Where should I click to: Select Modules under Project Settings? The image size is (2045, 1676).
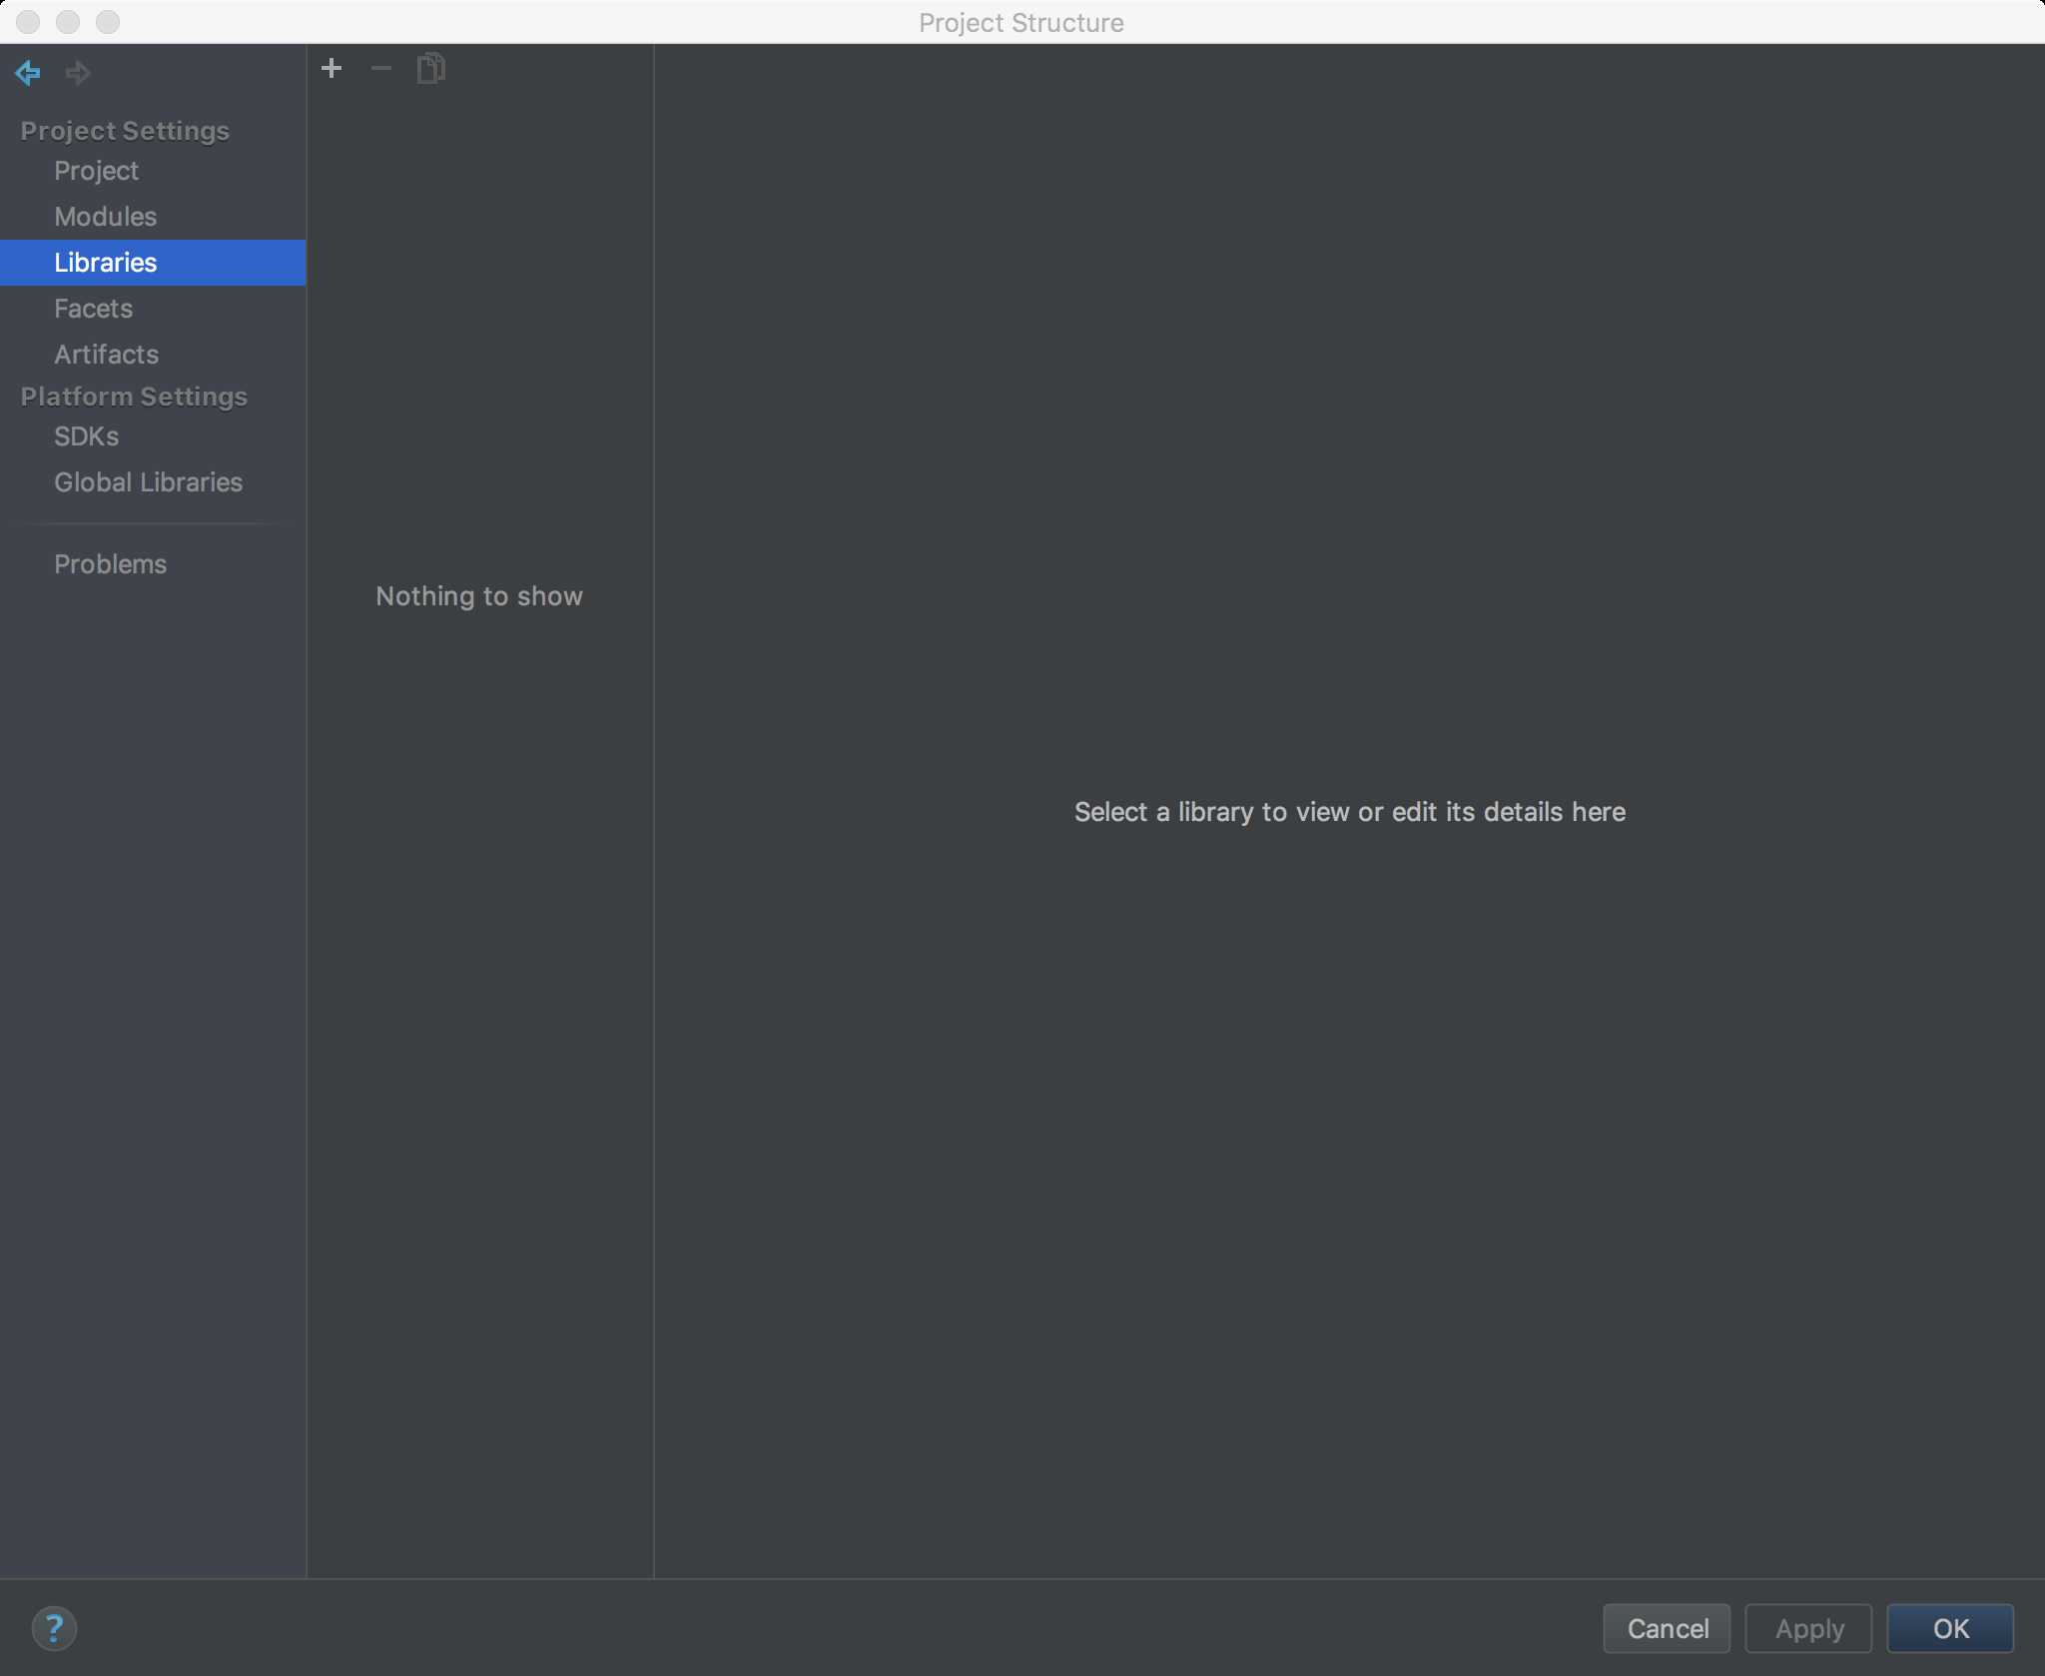coord(105,218)
